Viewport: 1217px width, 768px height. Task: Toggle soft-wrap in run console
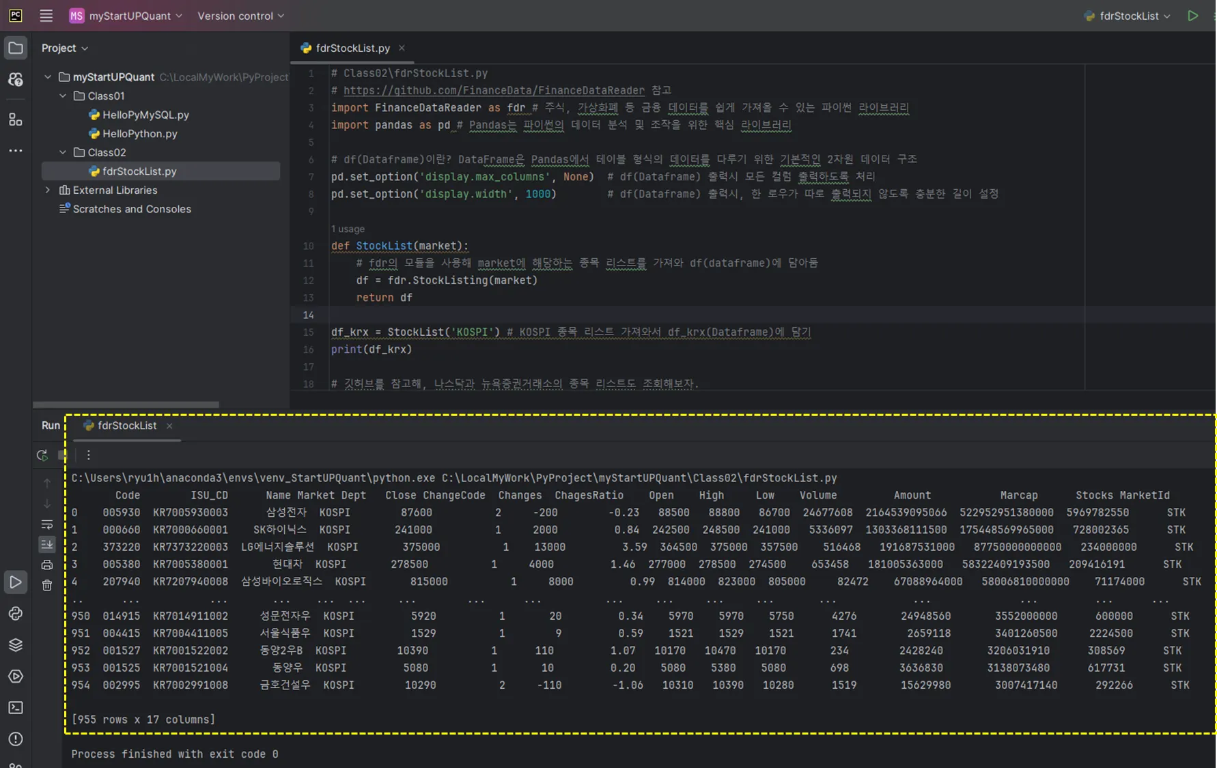coord(47,524)
